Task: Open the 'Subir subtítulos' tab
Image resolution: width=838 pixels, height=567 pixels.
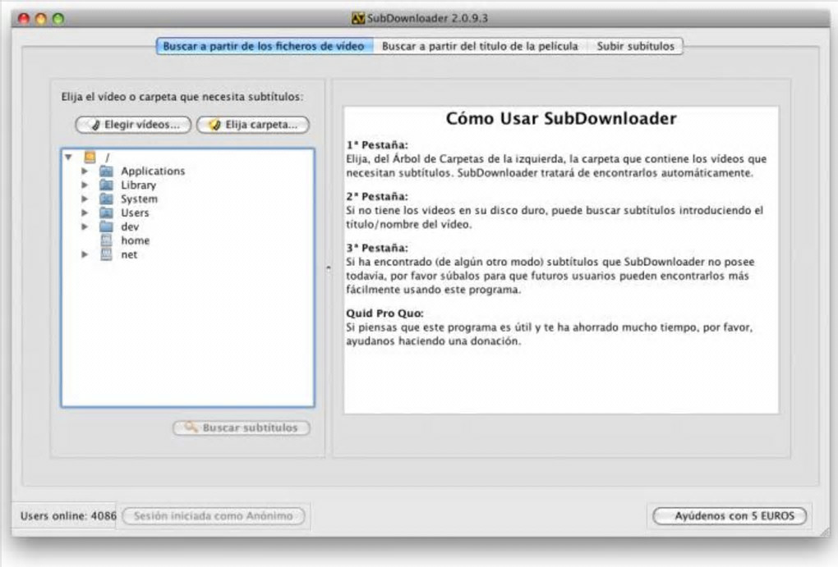Action: click(x=635, y=46)
